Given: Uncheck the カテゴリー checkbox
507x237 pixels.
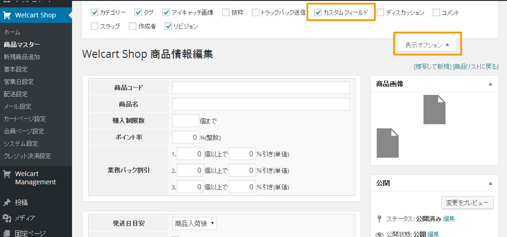Looking at the screenshot, I should [95, 12].
